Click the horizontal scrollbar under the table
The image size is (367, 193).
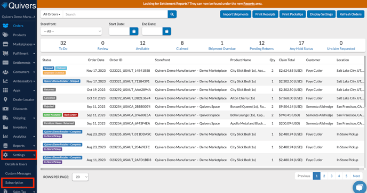click(x=200, y=169)
